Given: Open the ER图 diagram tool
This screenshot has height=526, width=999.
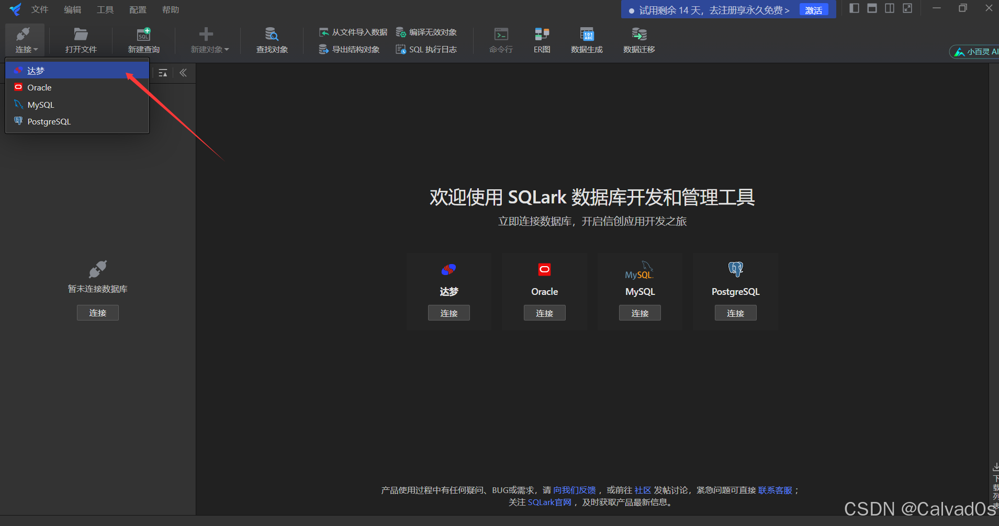Looking at the screenshot, I should click(x=542, y=40).
